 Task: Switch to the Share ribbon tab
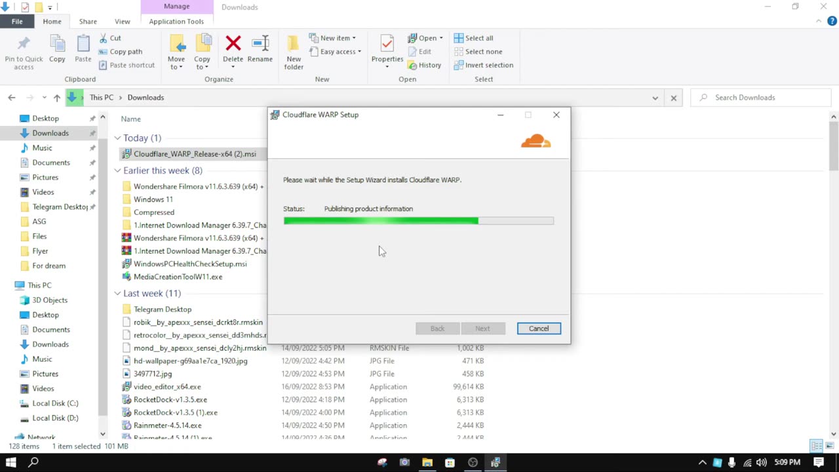pos(88,21)
